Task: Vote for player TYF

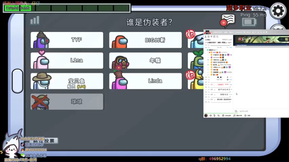Action: 67,40
